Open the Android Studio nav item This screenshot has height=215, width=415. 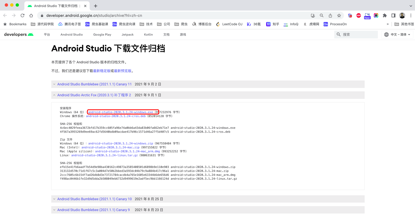tap(72, 34)
